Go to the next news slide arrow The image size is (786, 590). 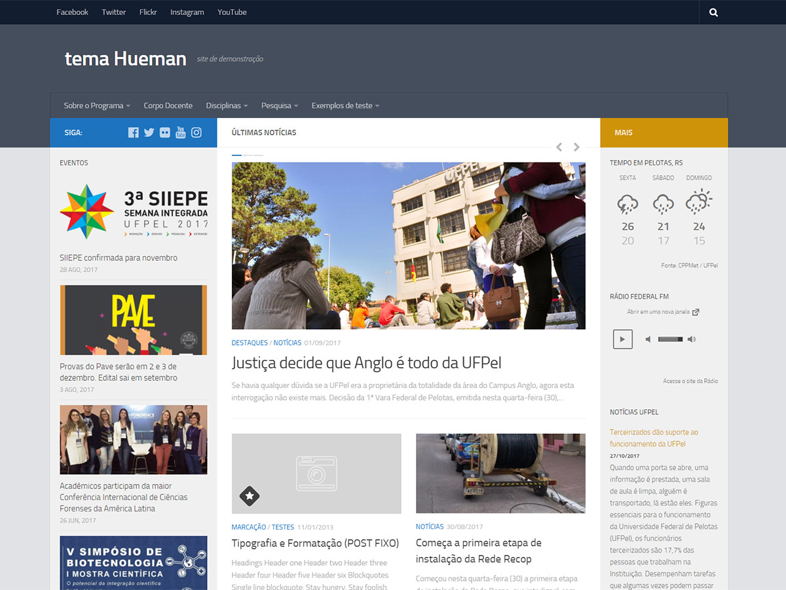(x=576, y=147)
